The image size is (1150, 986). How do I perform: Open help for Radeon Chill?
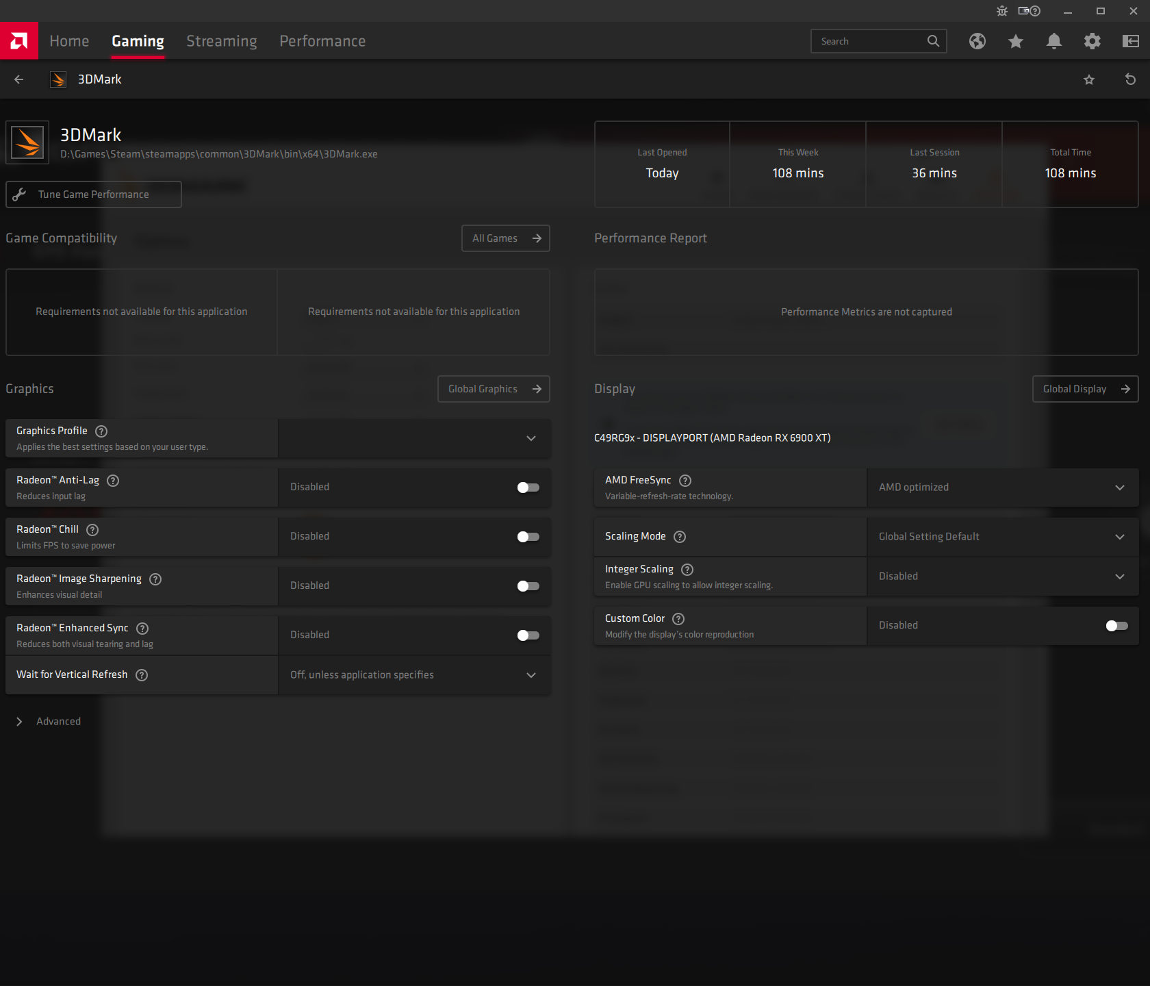tap(92, 530)
